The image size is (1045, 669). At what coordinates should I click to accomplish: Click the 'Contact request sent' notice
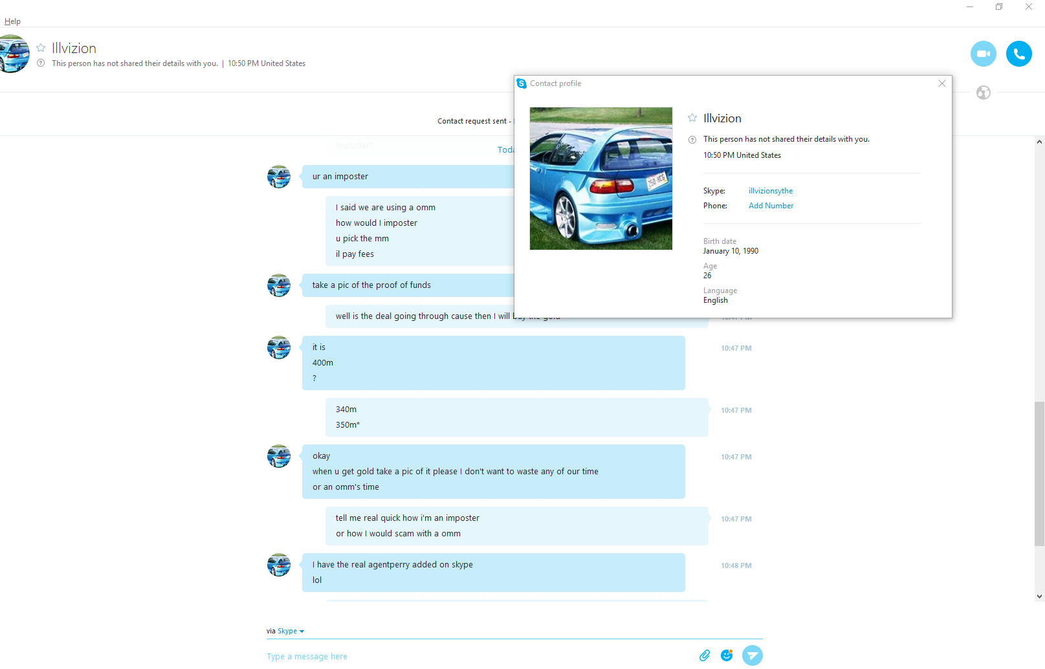coord(475,121)
